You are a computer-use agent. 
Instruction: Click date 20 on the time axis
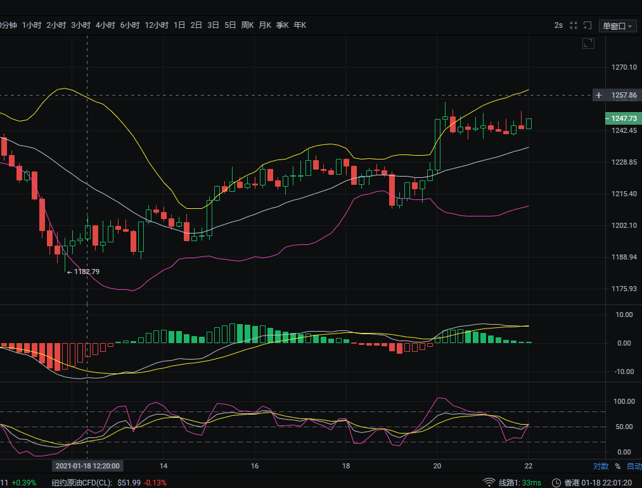[437, 466]
